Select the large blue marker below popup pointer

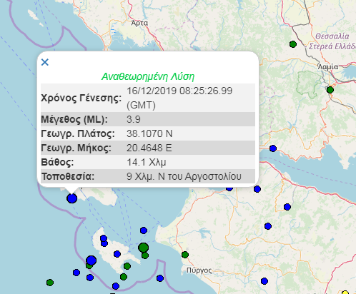click(x=71, y=198)
